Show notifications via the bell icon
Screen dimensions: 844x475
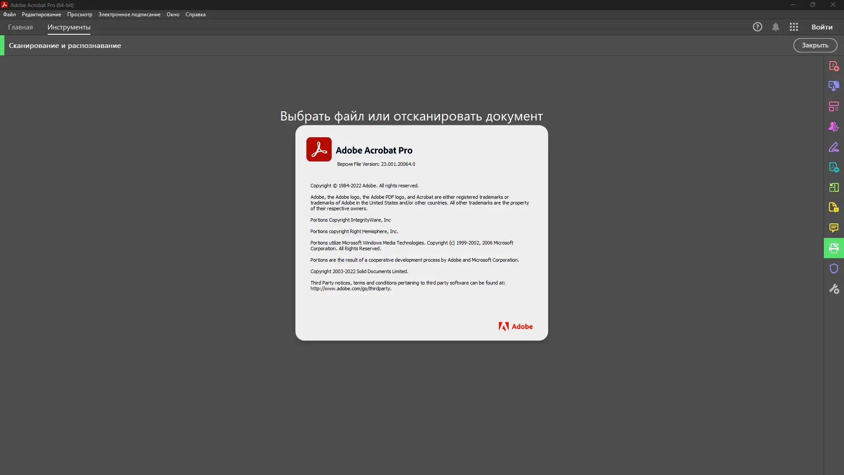click(x=775, y=27)
